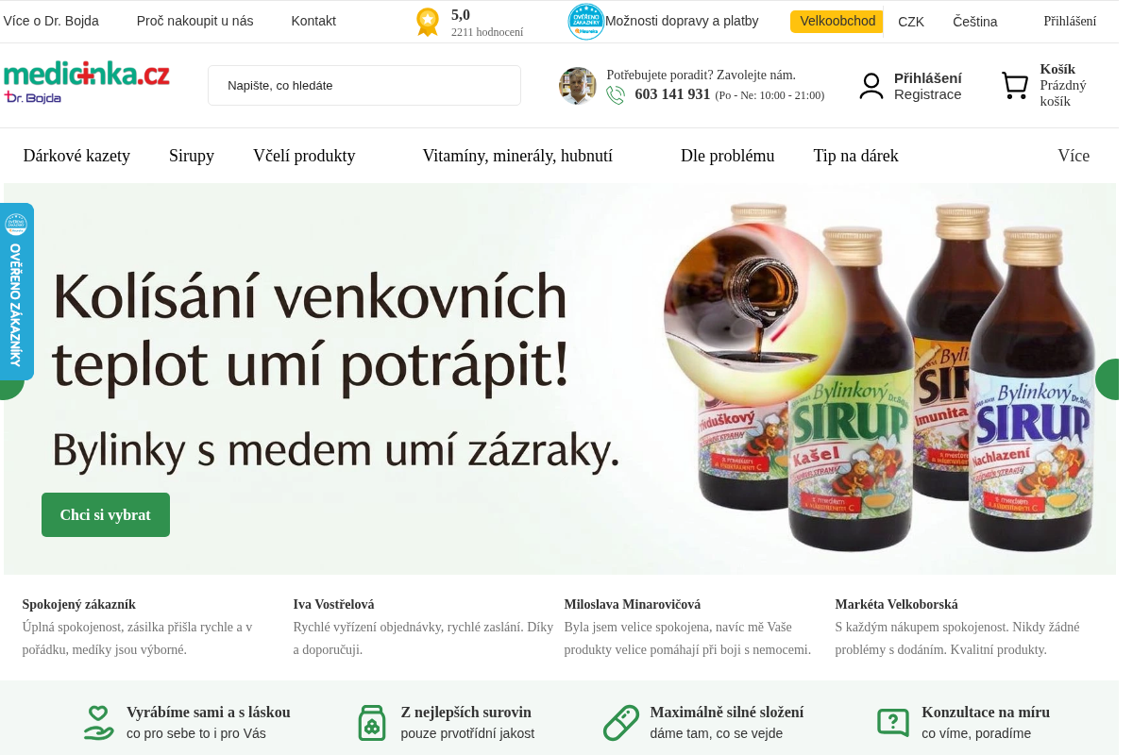Expand the Více menu
The width and height of the screenshot is (1133, 755).
click(1074, 156)
